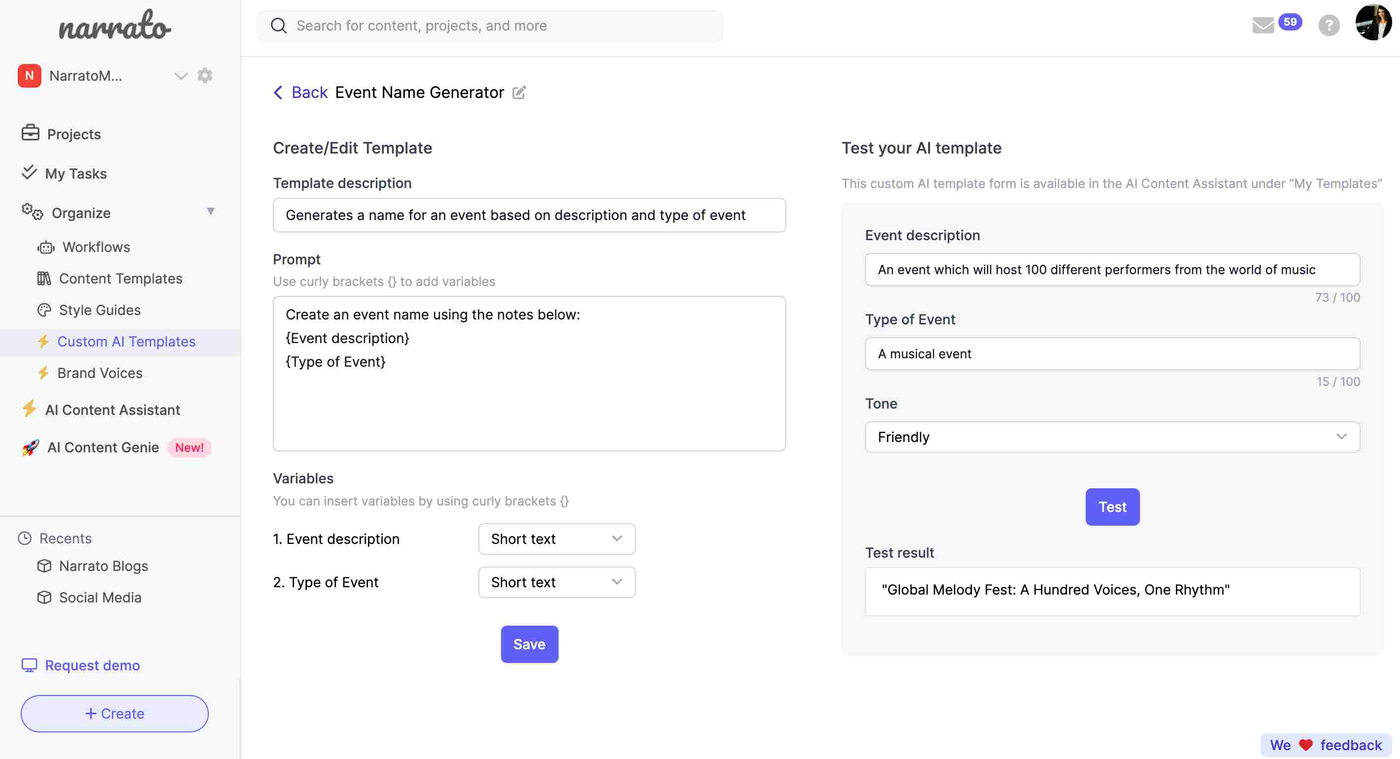Click the Event description input field

pos(1112,269)
